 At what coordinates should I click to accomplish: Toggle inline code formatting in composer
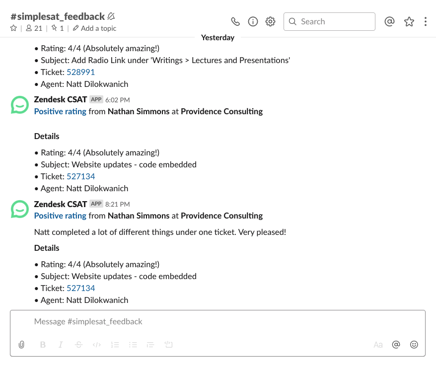[96, 345]
